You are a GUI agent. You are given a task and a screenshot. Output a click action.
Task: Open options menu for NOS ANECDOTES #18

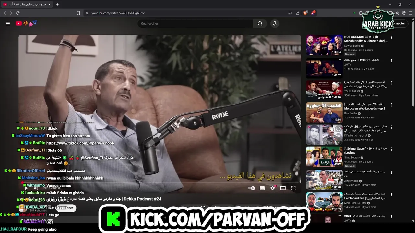click(391, 38)
